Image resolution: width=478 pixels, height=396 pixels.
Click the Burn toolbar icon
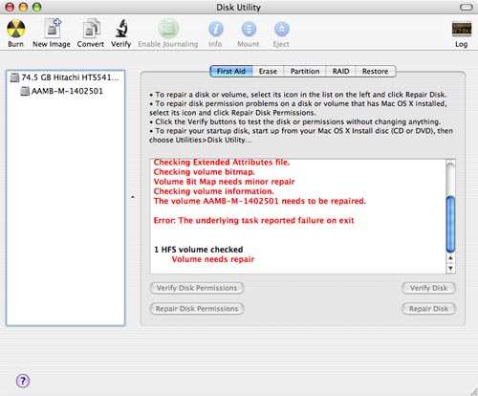[x=16, y=29]
